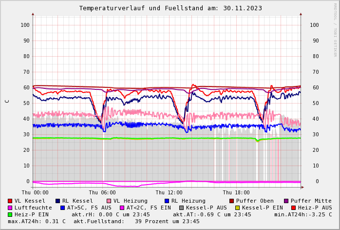Click the right axis value 90
340x230 pixels.
316,41
